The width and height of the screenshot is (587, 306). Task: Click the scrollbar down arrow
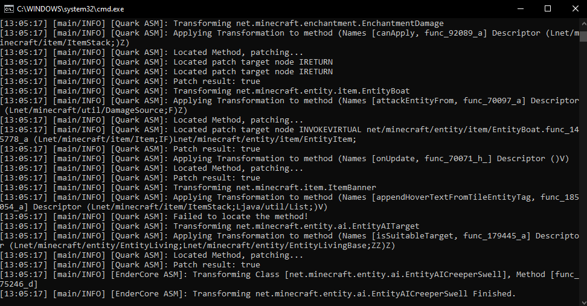pos(583,302)
